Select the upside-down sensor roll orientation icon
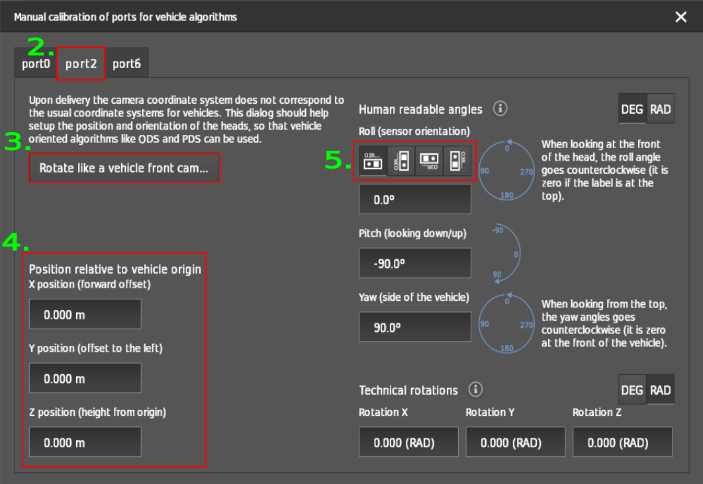The image size is (703, 484). pos(430,161)
